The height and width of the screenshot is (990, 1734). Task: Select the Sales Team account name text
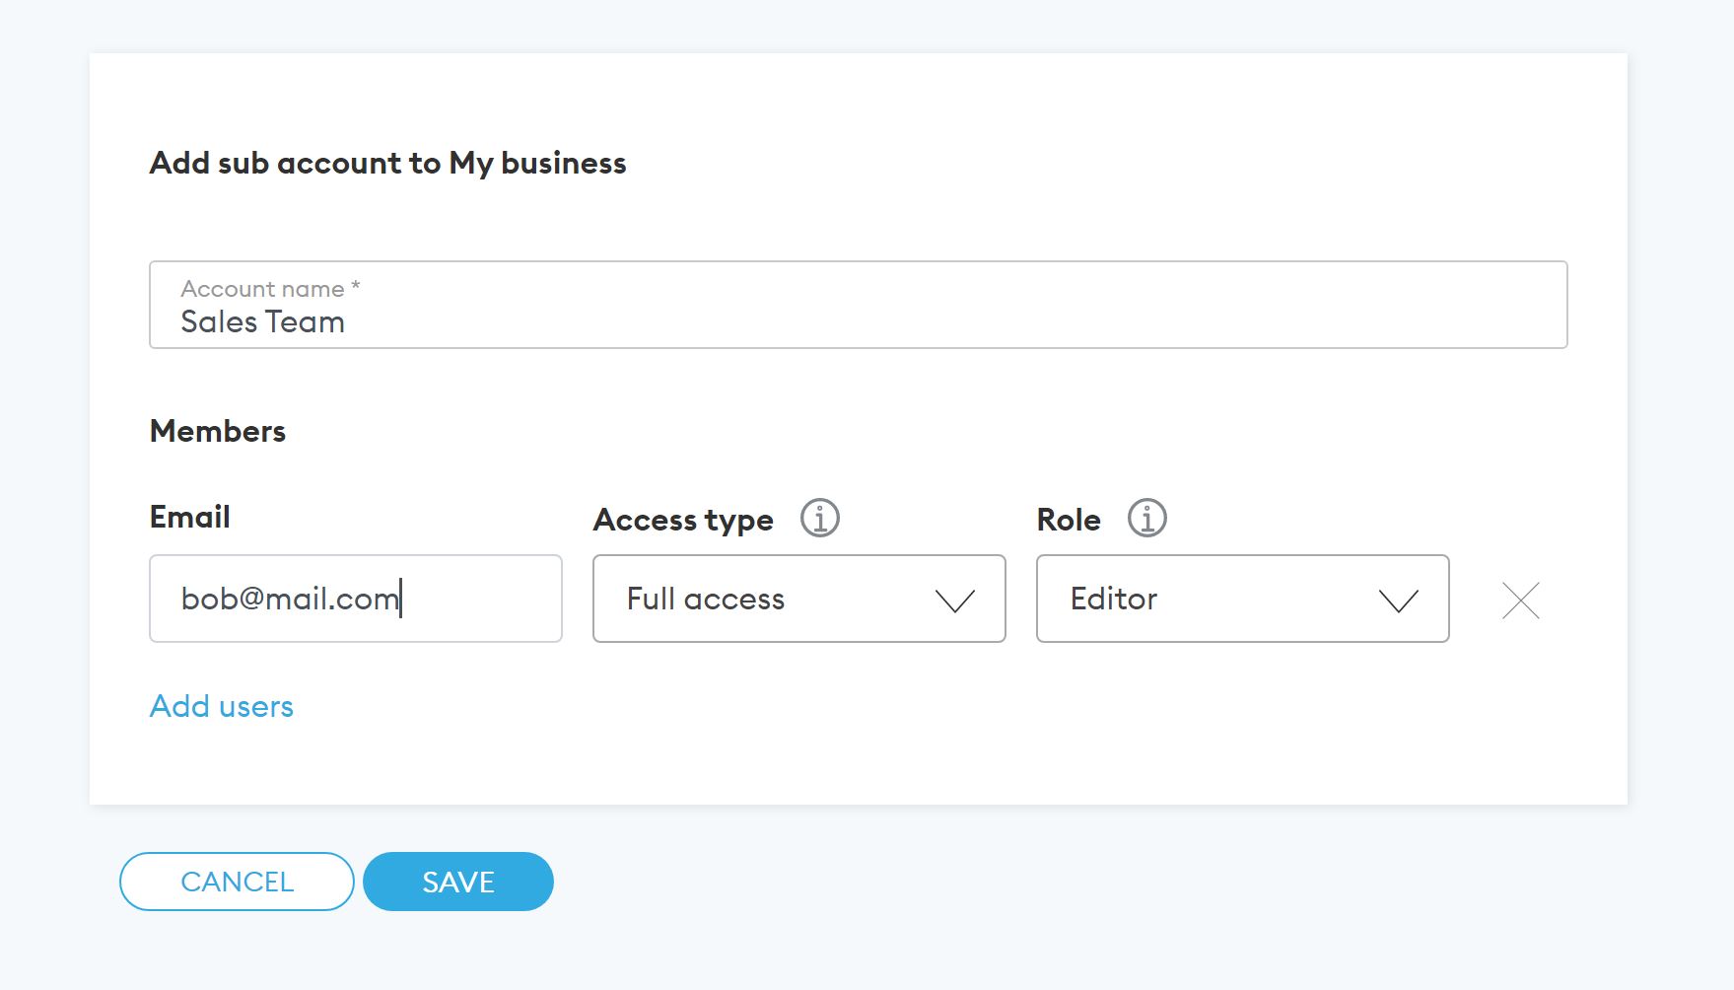[262, 321]
